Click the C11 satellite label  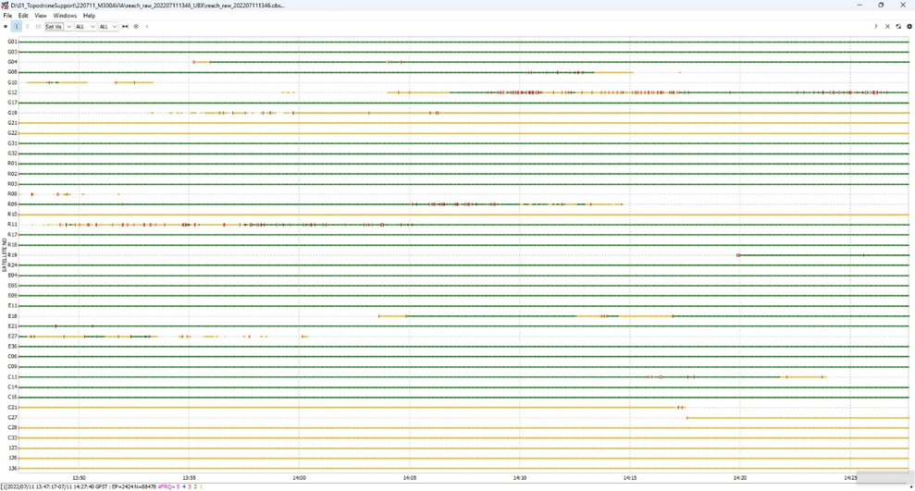point(12,377)
